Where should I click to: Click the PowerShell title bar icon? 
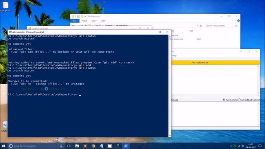(10, 32)
